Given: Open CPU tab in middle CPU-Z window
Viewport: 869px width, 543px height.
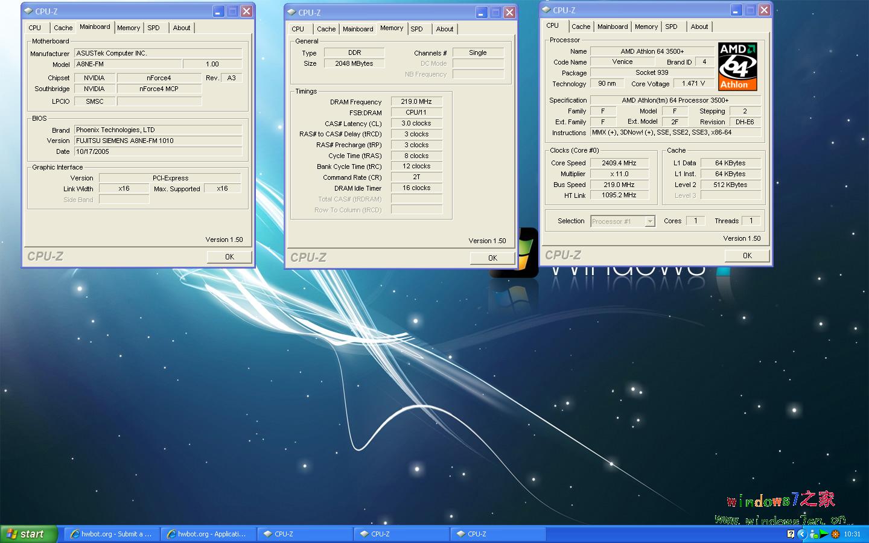Looking at the screenshot, I should point(298,29).
